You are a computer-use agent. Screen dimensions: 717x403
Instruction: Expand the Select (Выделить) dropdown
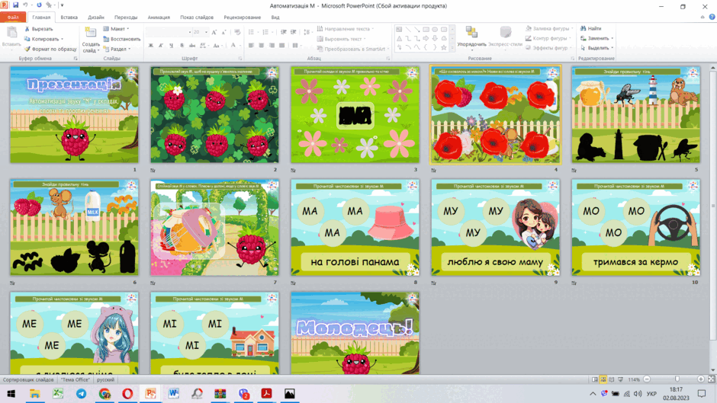click(x=596, y=48)
